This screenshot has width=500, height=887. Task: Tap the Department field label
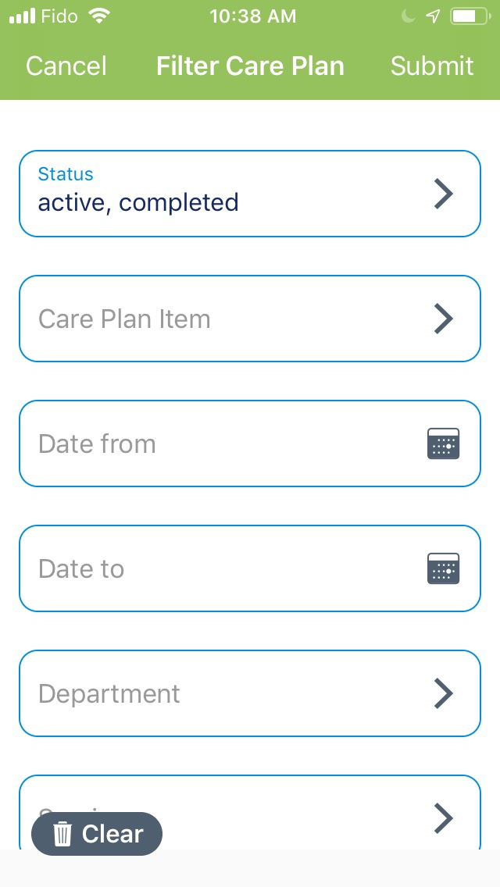(109, 693)
